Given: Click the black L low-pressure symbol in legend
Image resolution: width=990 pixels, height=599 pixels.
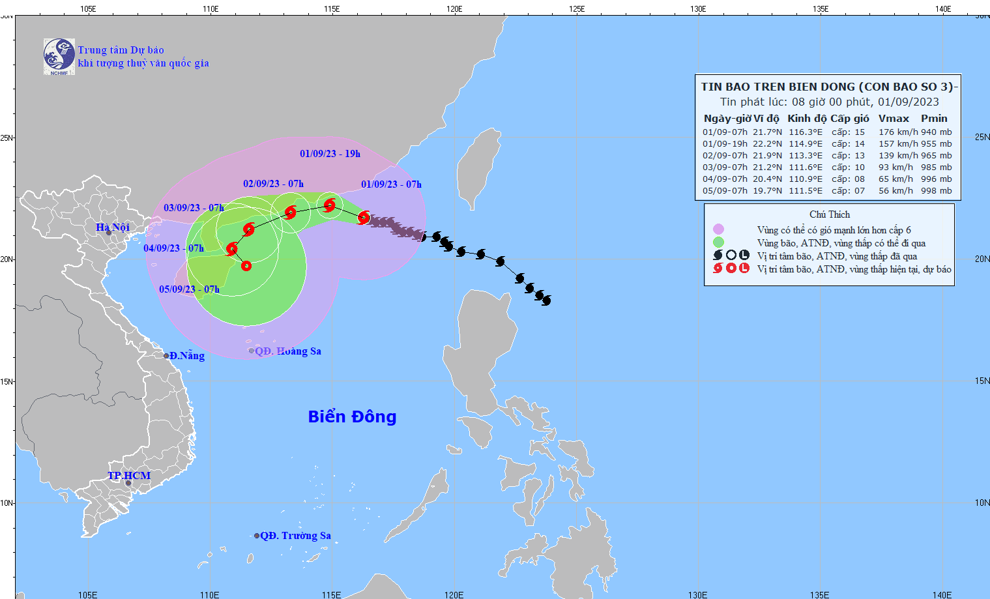Looking at the screenshot, I should (x=744, y=256).
